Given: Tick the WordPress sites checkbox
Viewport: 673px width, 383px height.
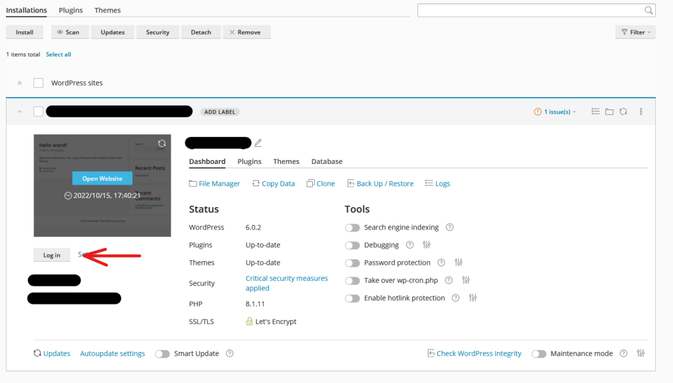Looking at the screenshot, I should pyautogui.click(x=39, y=83).
